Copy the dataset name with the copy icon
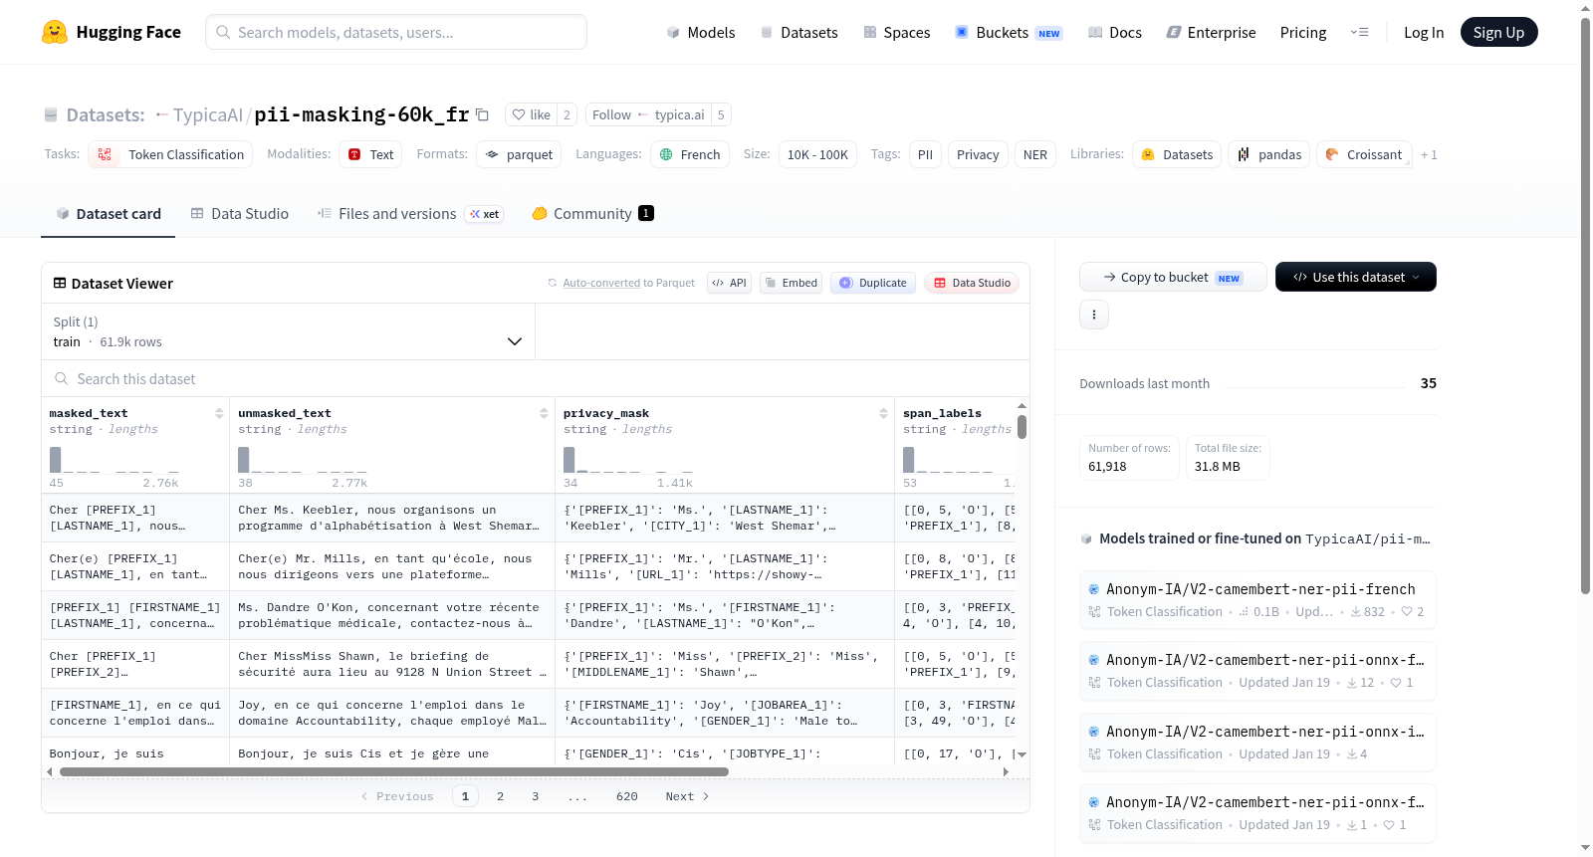Viewport: 1593px width, 857px height. pos(482,114)
